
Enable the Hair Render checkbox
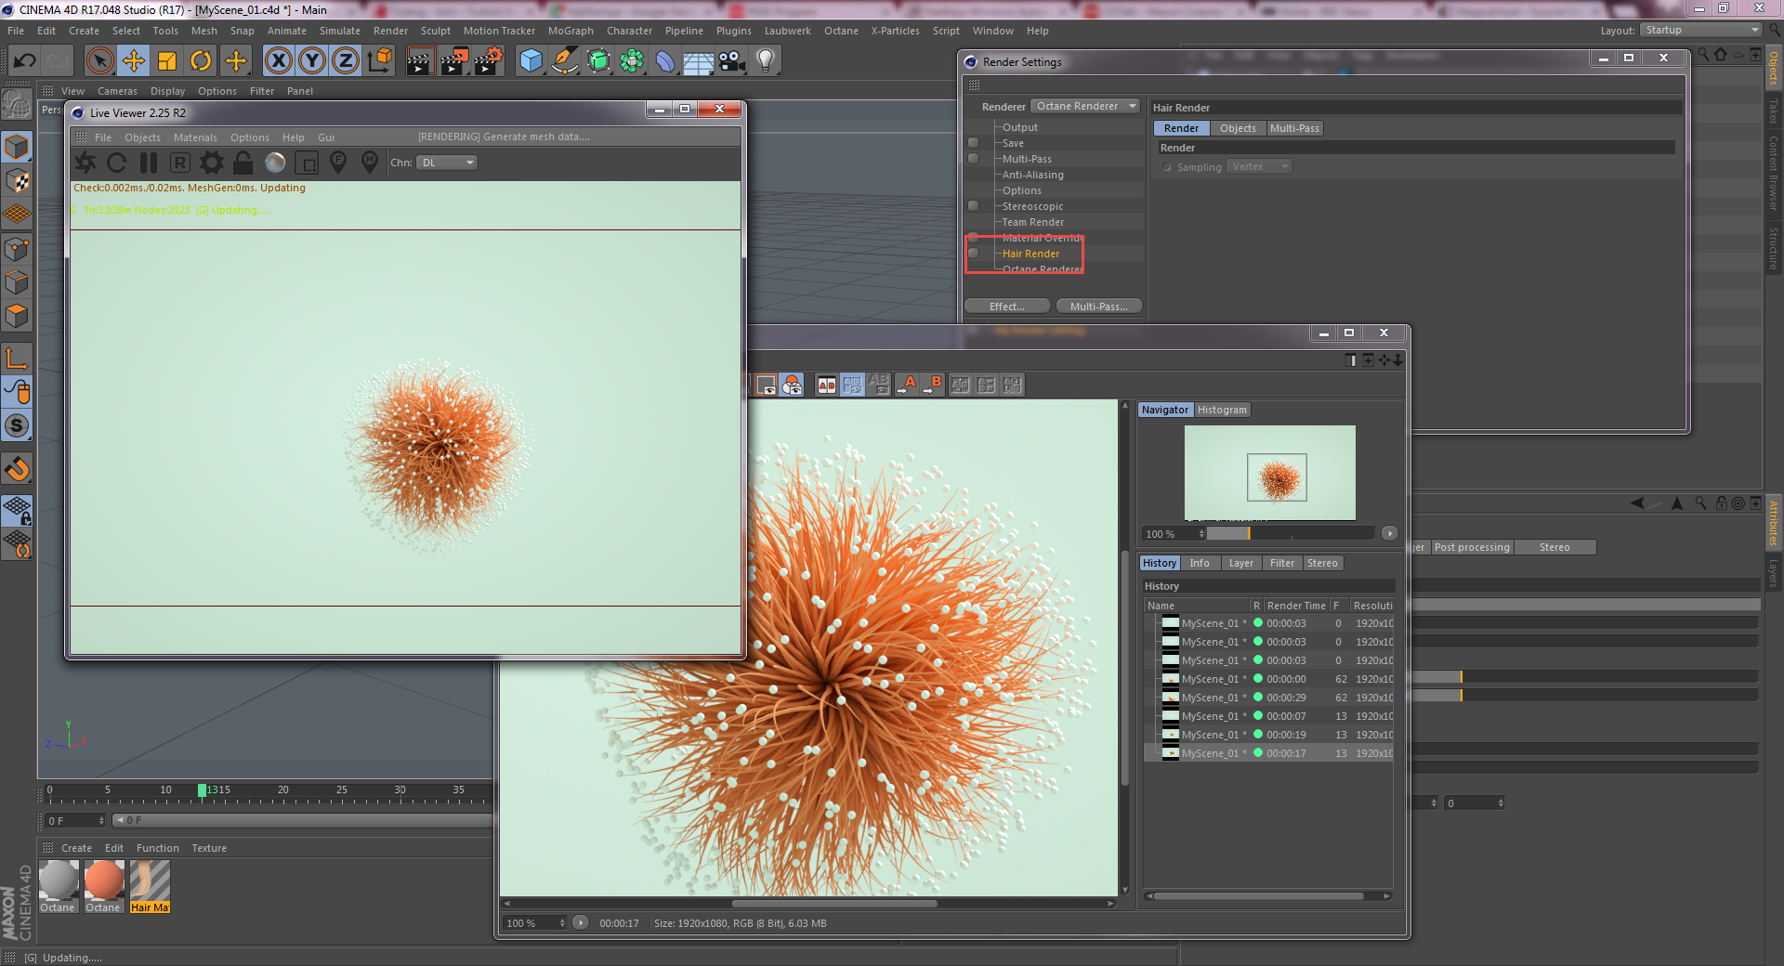[x=973, y=254]
